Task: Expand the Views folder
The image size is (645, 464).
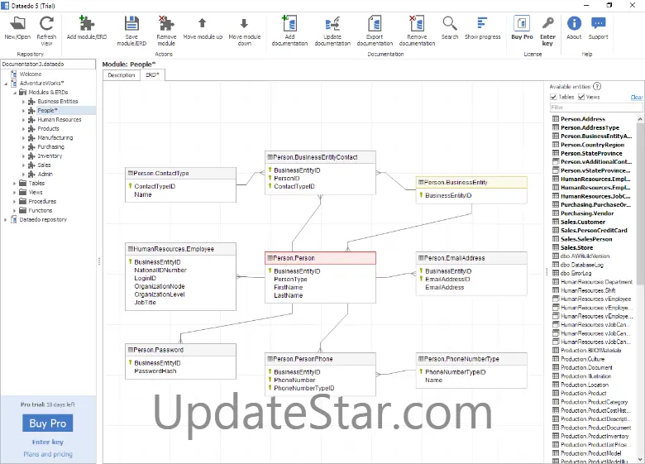Action: click(x=15, y=193)
